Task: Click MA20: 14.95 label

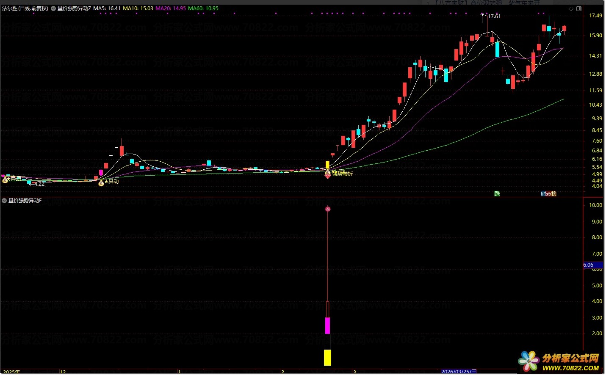Action: [x=171, y=8]
